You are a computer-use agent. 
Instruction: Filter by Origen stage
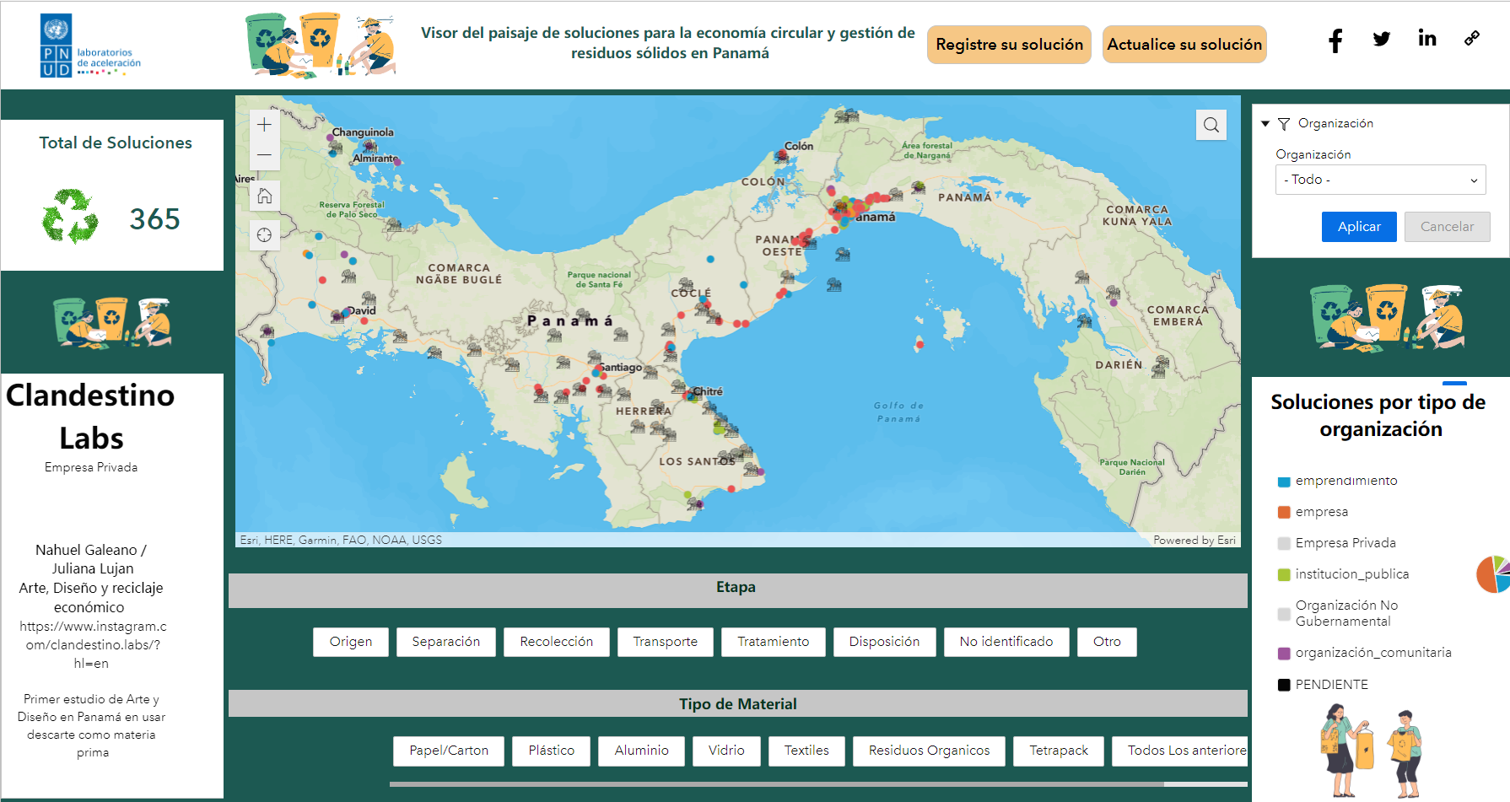[x=351, y=642]
